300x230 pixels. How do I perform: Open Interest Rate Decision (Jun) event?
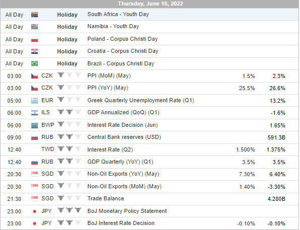click(x=122, y=125)
